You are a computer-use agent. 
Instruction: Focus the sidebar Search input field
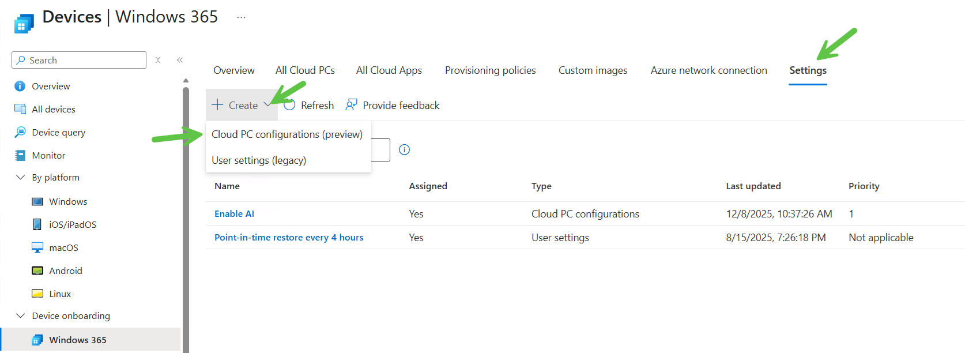click(79, 60)
